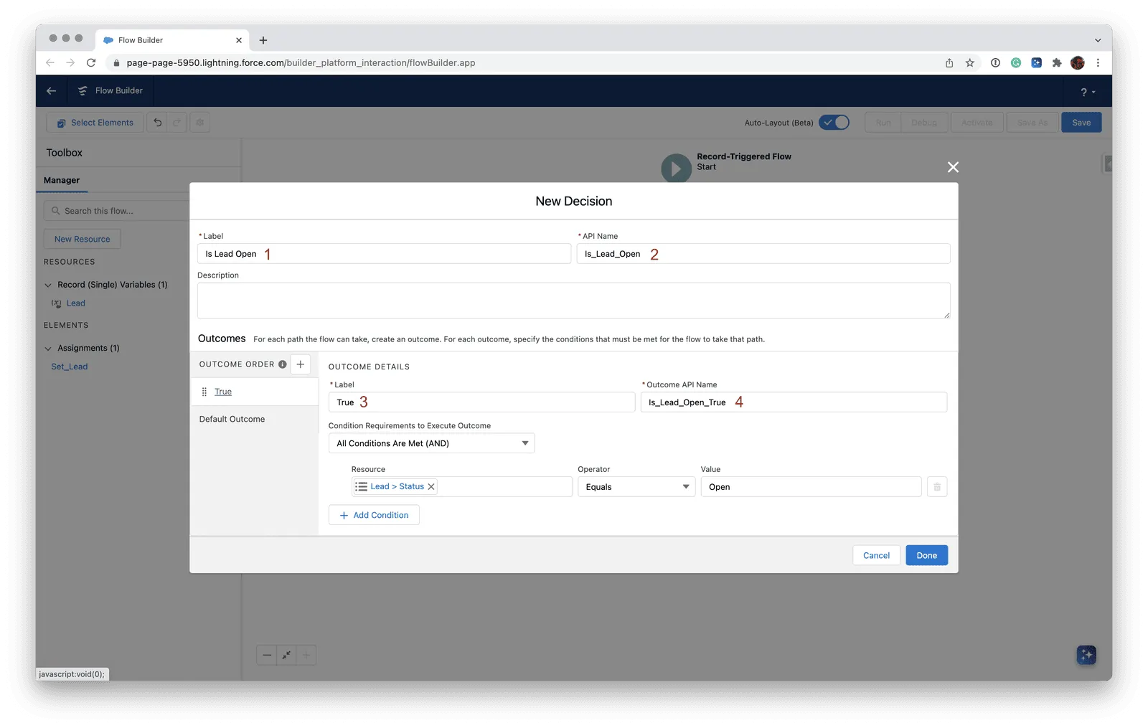Click the Grammarly extension icon

pyautogui.click(x=1016, y=63)
